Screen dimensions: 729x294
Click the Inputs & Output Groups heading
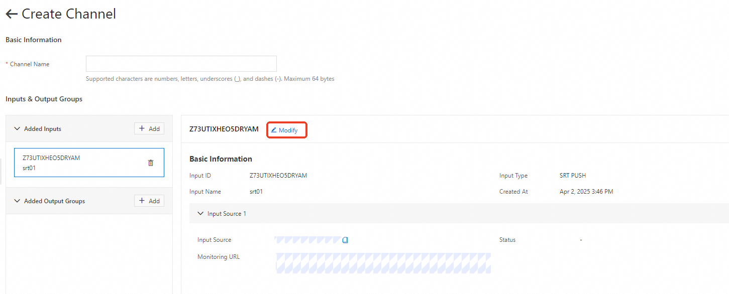click(x=44, y=99)
